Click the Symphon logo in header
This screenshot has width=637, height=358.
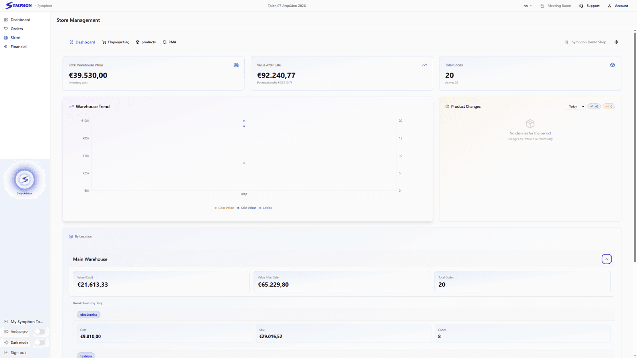18,6
